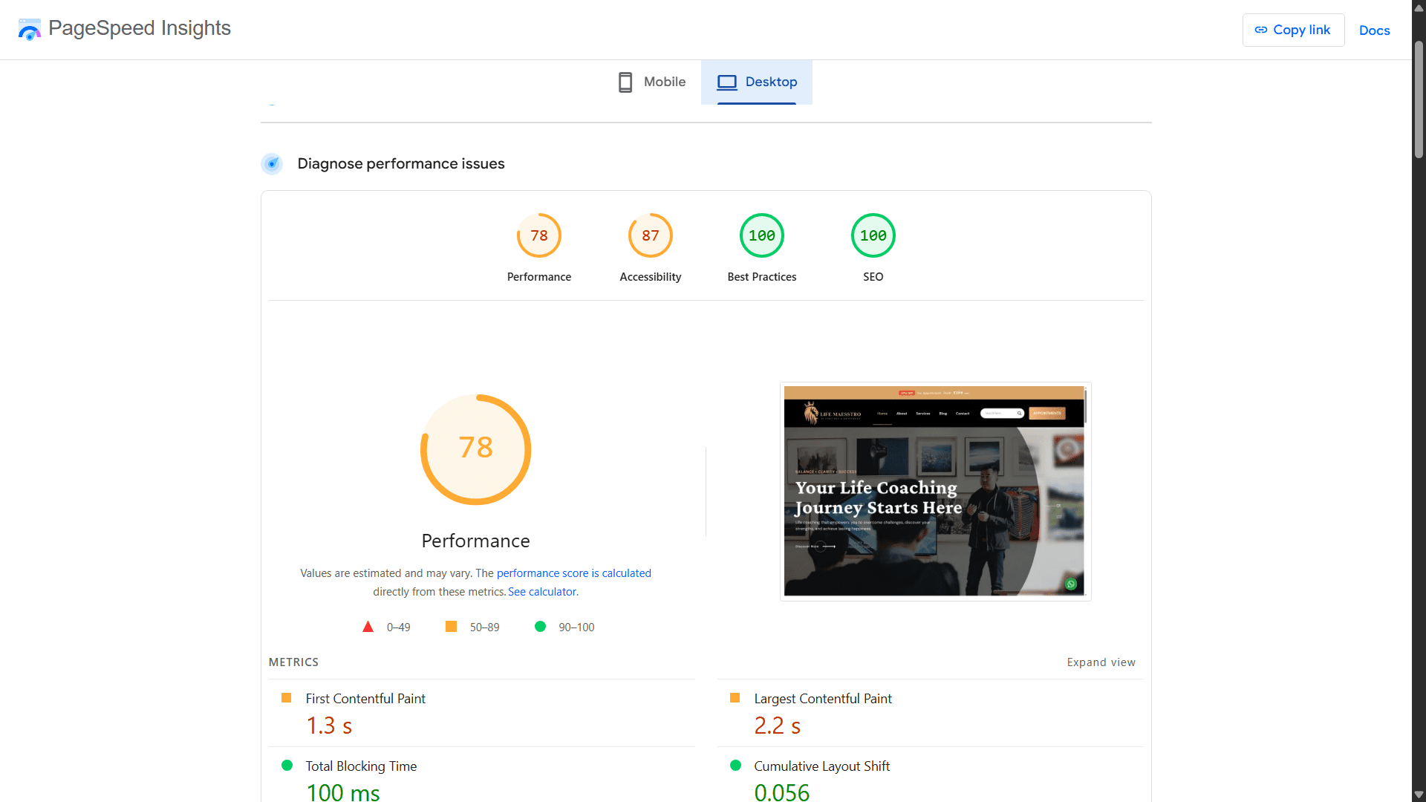
Task: Click the green circle 90–100 legend icon
Action: tap(540, 627)
